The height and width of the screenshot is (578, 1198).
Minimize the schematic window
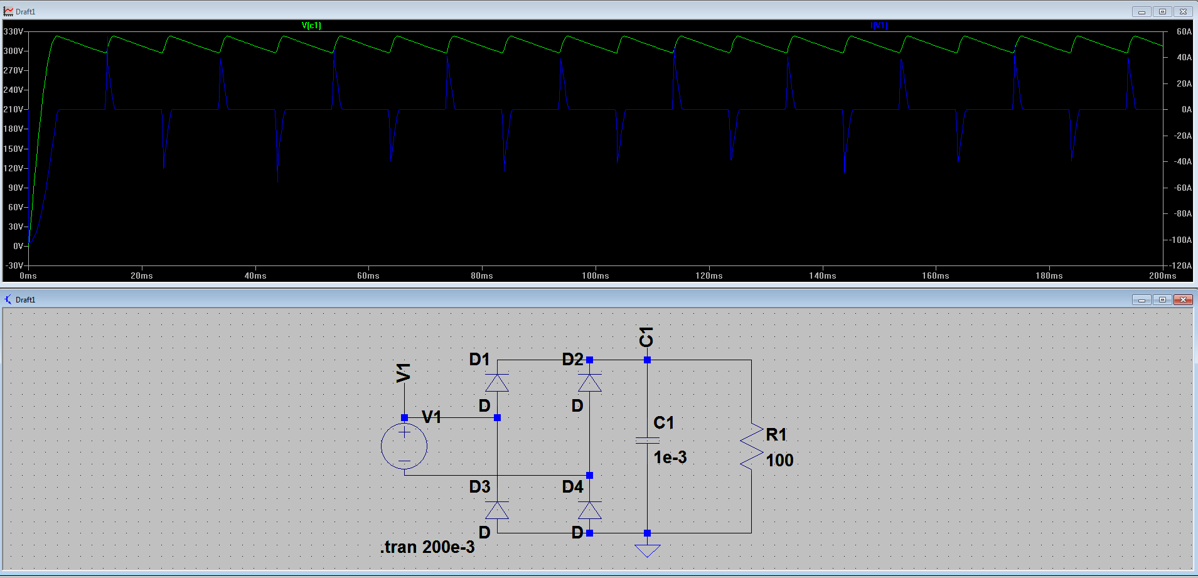(x=1142, y=299)
